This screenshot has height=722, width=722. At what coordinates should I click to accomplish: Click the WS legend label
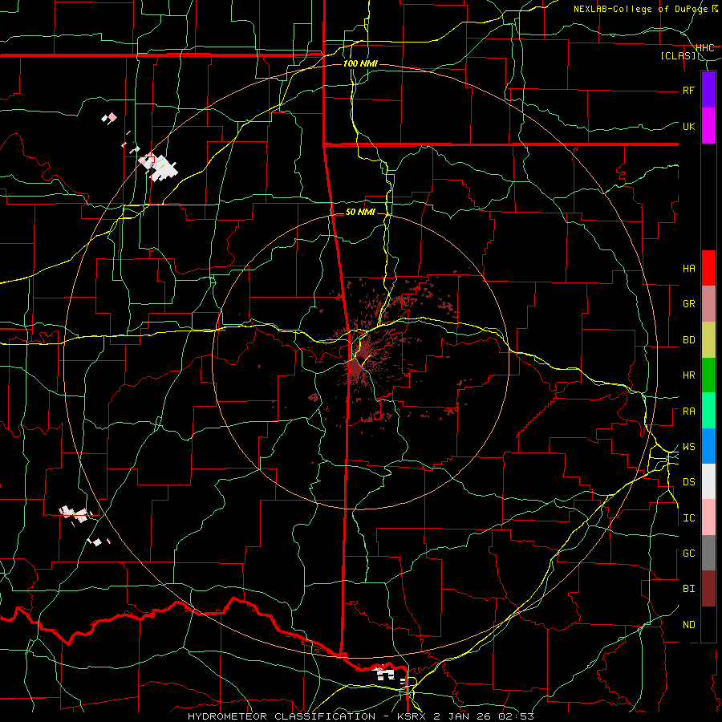coord(688,446)
